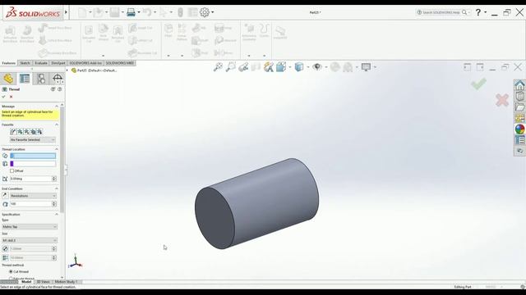This screenshot has width=526, height=295.
Task: Cancel thread with small red X in PropertyManager
Action: coord(11,97)
